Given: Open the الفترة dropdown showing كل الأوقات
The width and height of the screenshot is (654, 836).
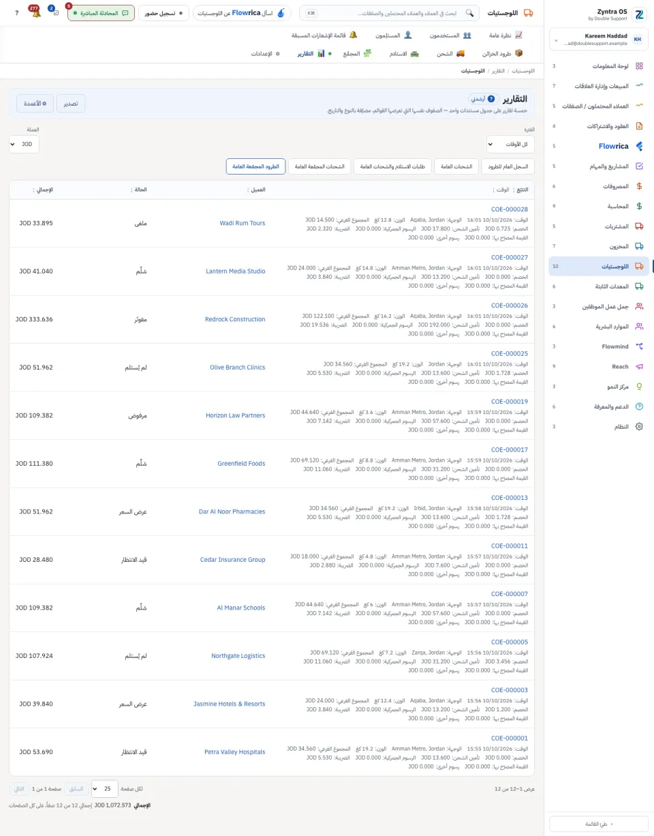Looking at the screenshot, I should tap(510, 145).
